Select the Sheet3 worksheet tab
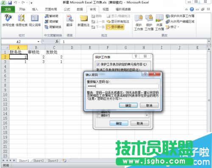Screen dimensions: 212x168 point(53,161)
